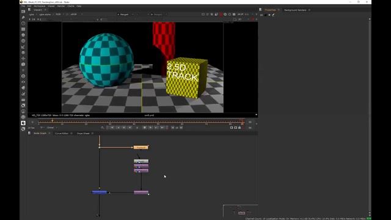Open the RGB display channel dropdown

tap(60, 15)
